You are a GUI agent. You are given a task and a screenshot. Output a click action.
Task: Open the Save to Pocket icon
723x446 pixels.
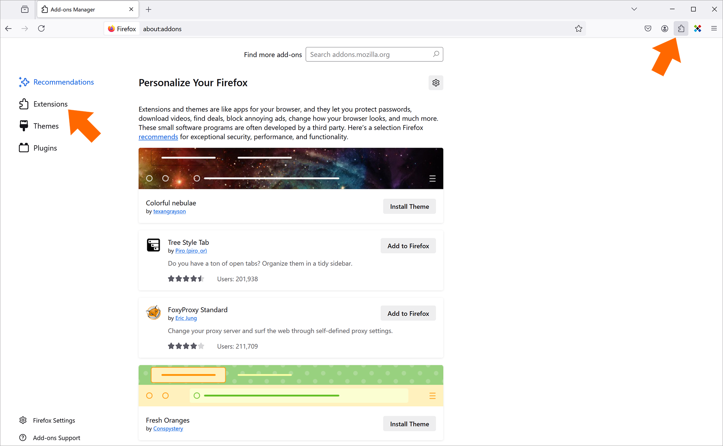648,29
